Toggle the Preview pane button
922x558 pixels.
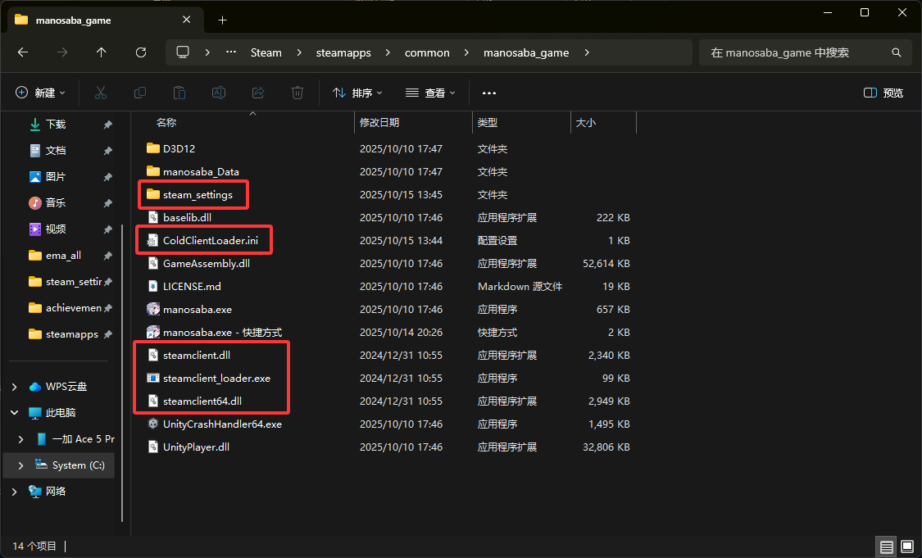pyautogui.click(x=883, y=93)
